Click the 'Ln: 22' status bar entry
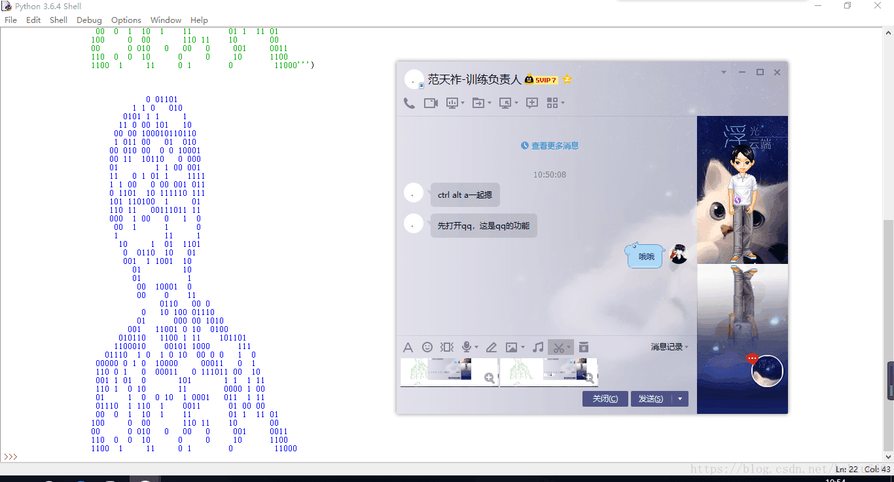The width and height of the screenshot is (894, 482). click(846, 469)
